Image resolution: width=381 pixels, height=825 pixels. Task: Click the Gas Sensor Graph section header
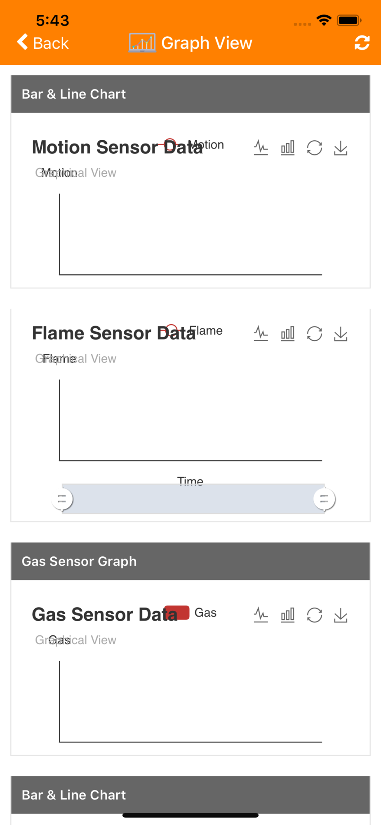coord(190,561)
